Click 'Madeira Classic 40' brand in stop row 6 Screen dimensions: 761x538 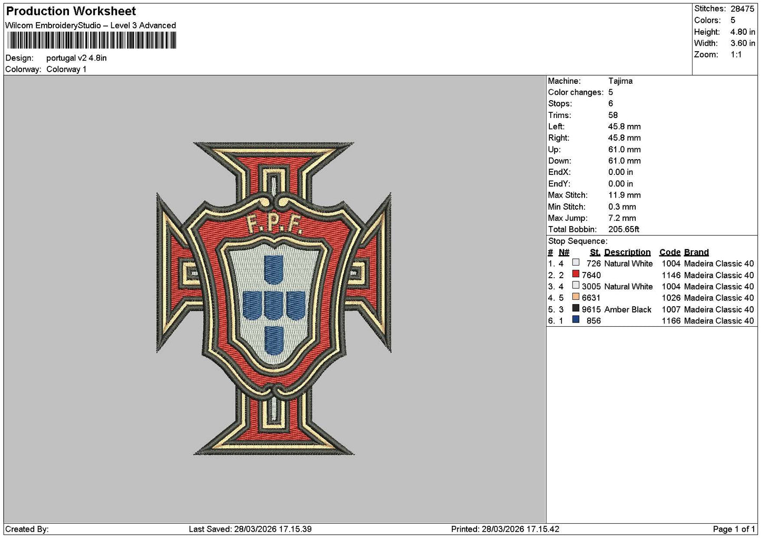coord(719,321)
